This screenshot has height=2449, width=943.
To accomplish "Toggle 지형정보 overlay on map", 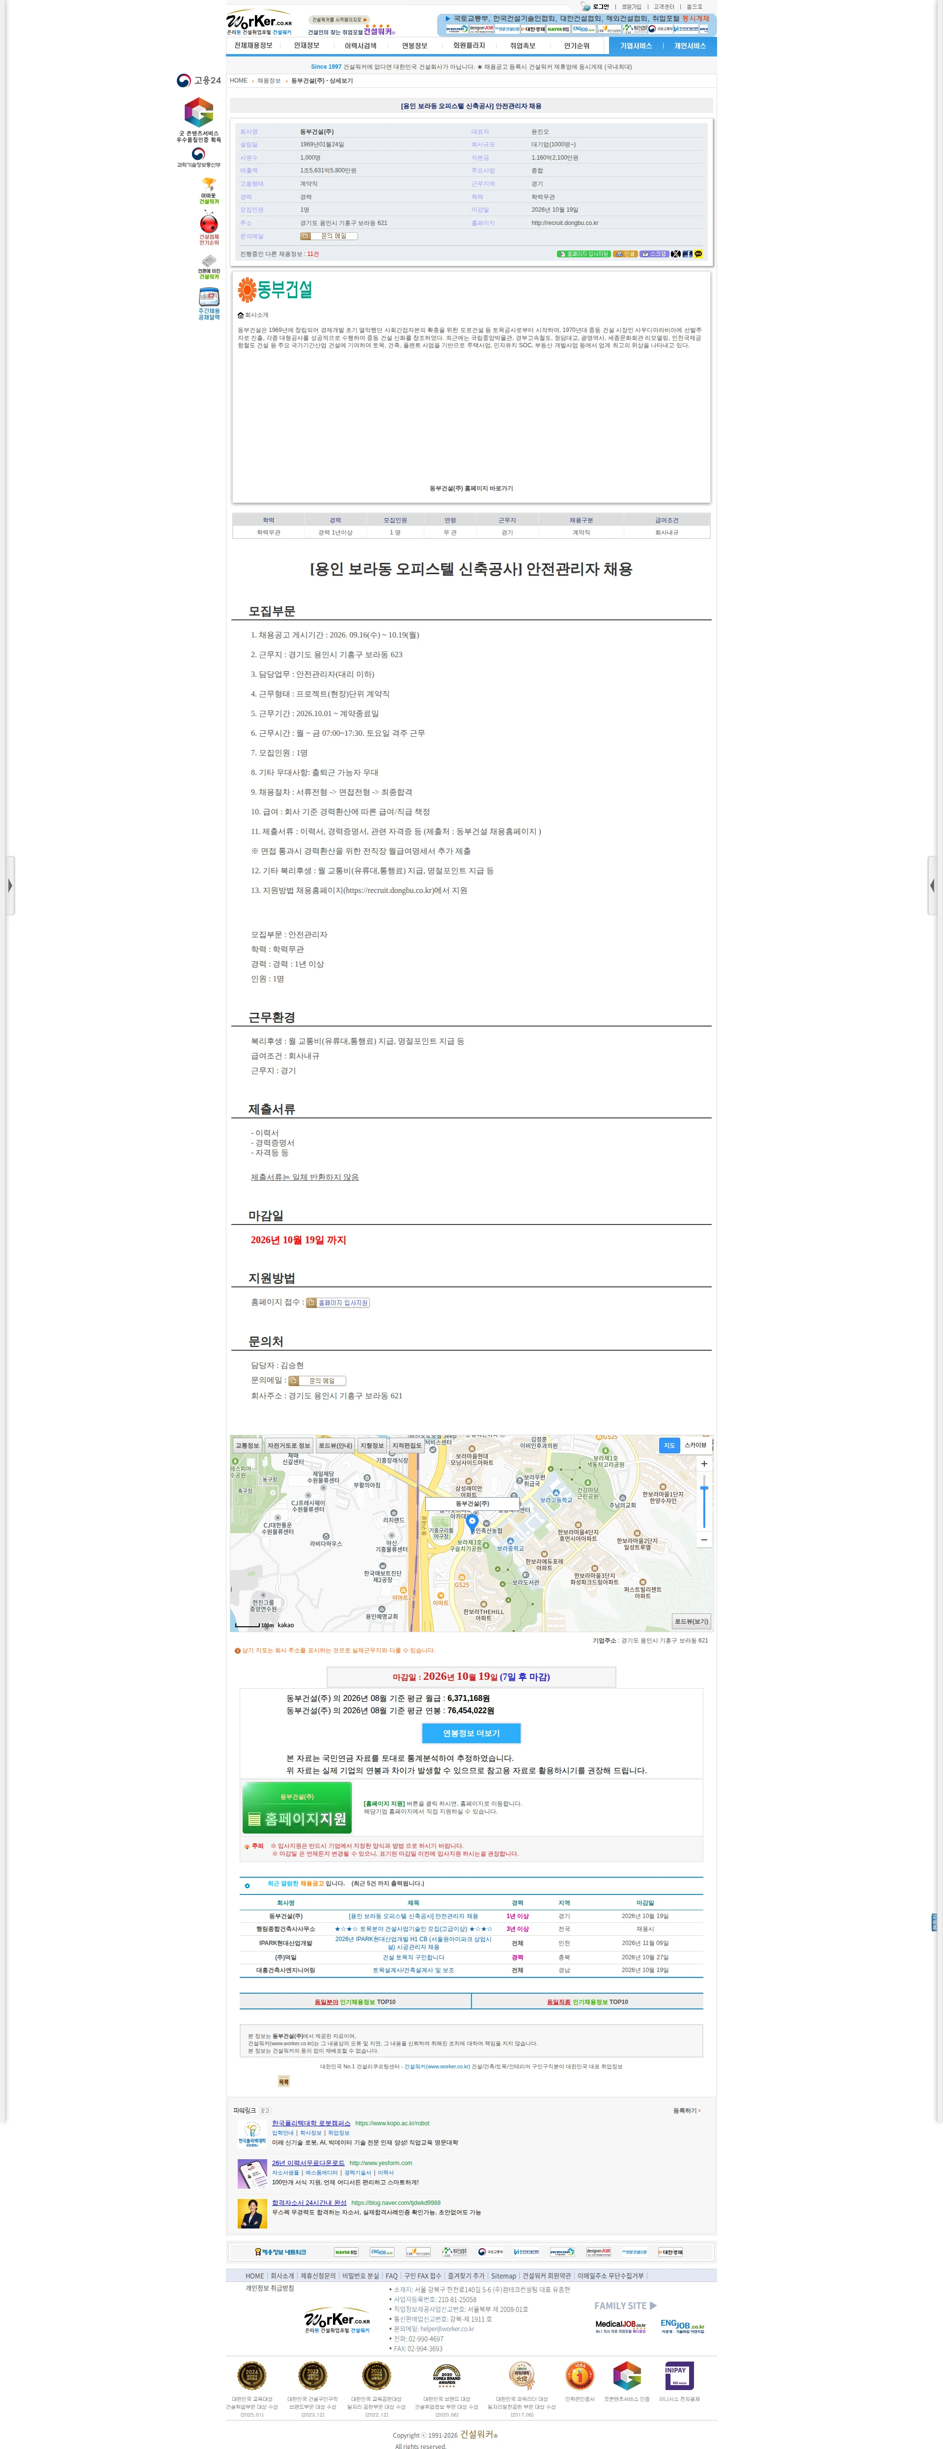I will pos(372,1445).
